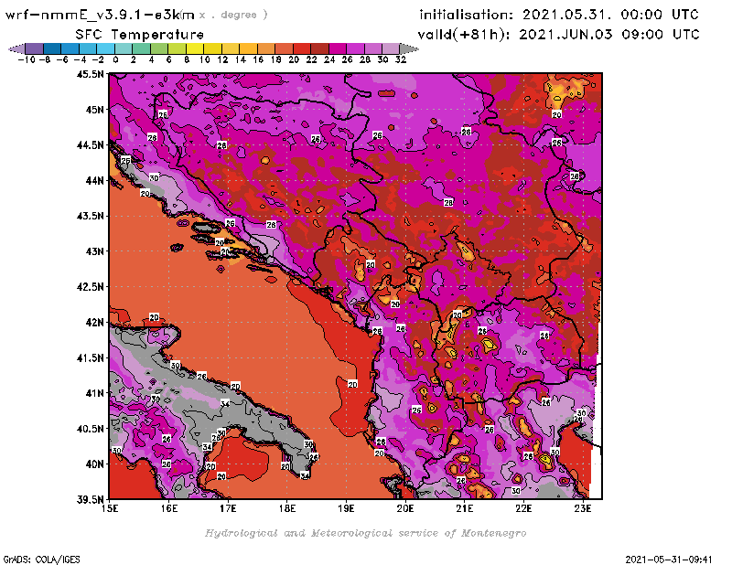Click the '32' color bar label

(401, 59)
